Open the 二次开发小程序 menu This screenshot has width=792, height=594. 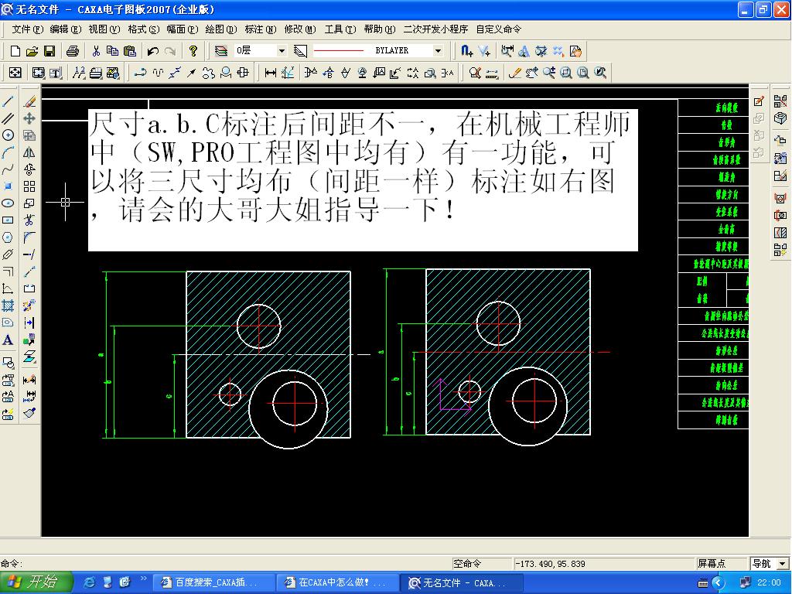coord(435,29)
